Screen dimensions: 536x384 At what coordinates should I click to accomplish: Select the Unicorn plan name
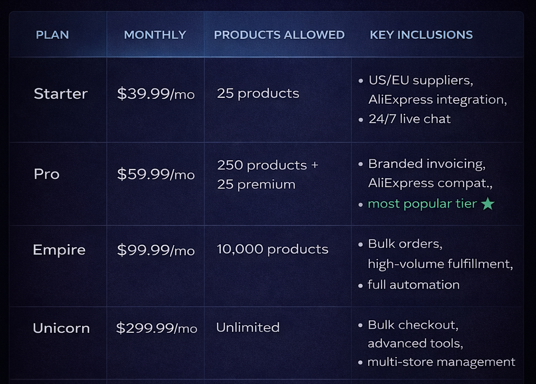61,328
